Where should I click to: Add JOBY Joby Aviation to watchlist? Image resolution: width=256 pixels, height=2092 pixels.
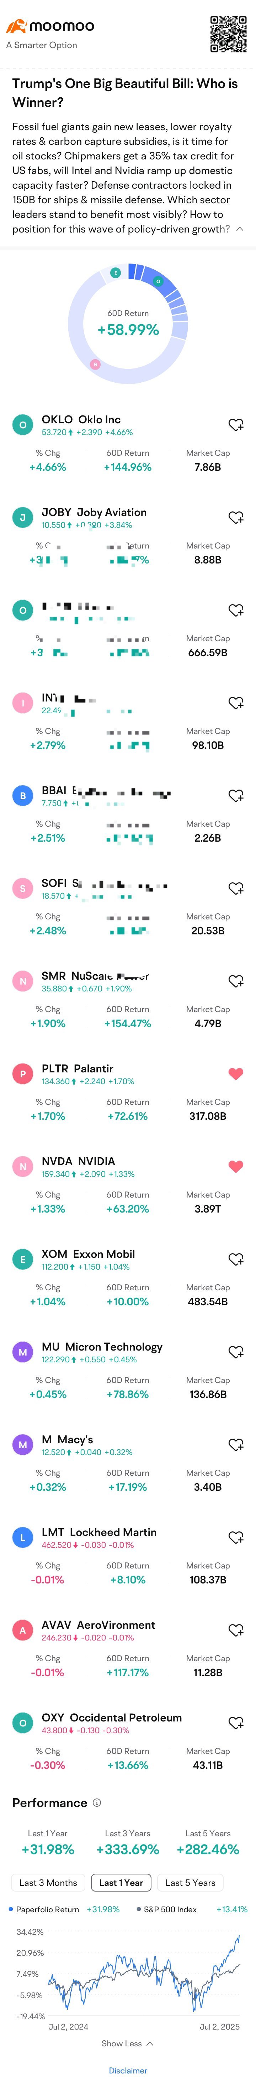(x=236, y=517)
